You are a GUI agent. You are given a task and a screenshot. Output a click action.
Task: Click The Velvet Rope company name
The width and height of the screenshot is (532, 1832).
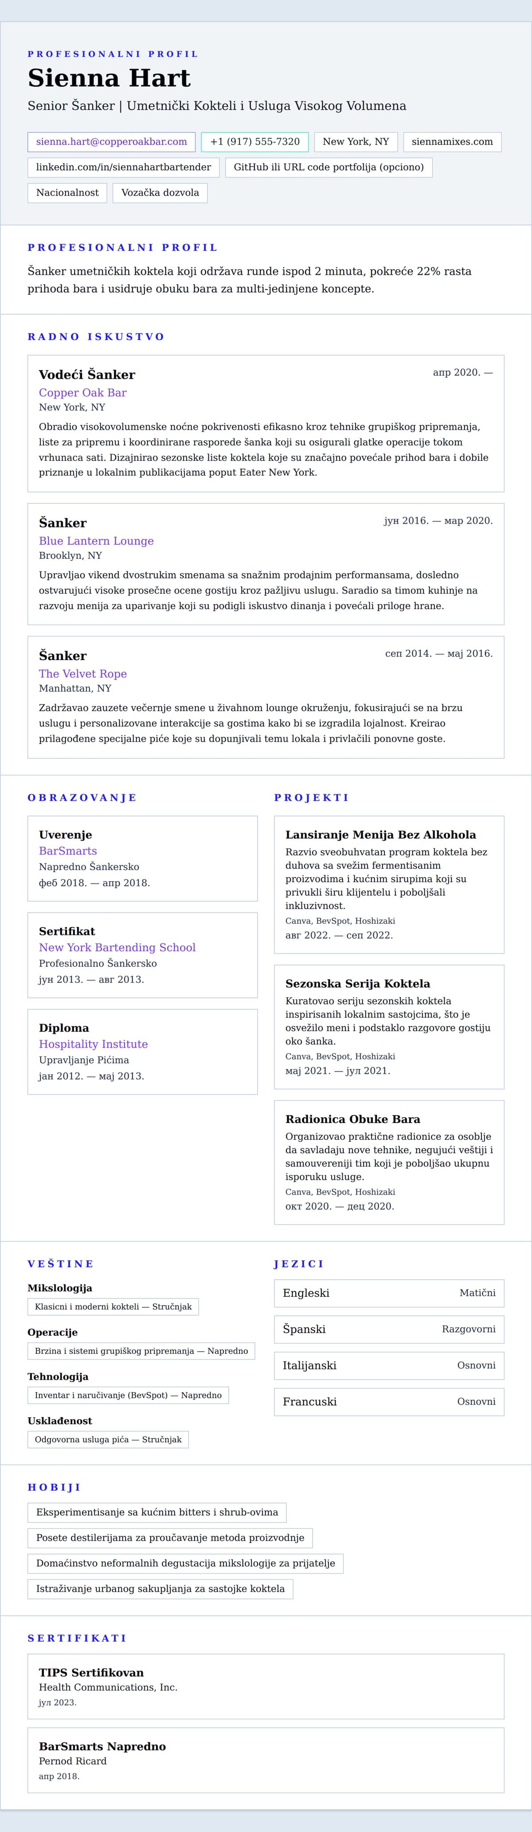(x=82, y=674)
